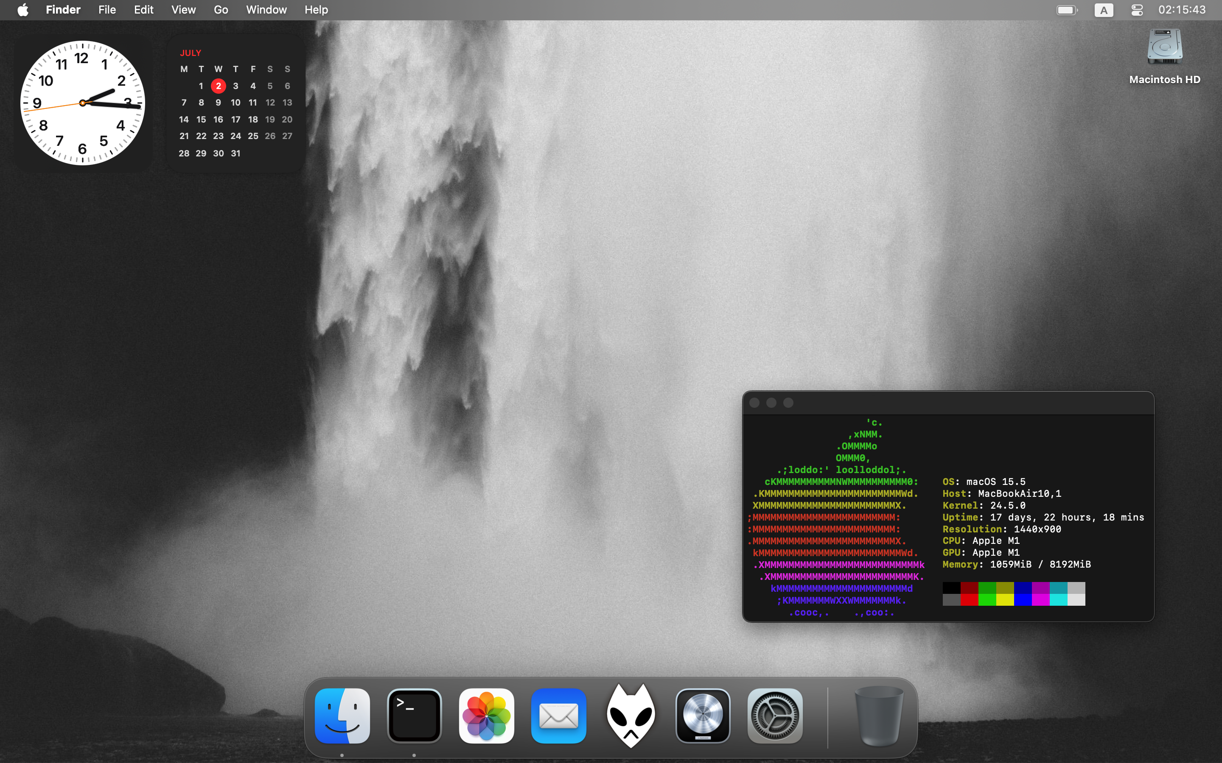Viewport: 1222px width, 763px height.
Task: Open Finder from the Dock
Action: tap(342, 716)
